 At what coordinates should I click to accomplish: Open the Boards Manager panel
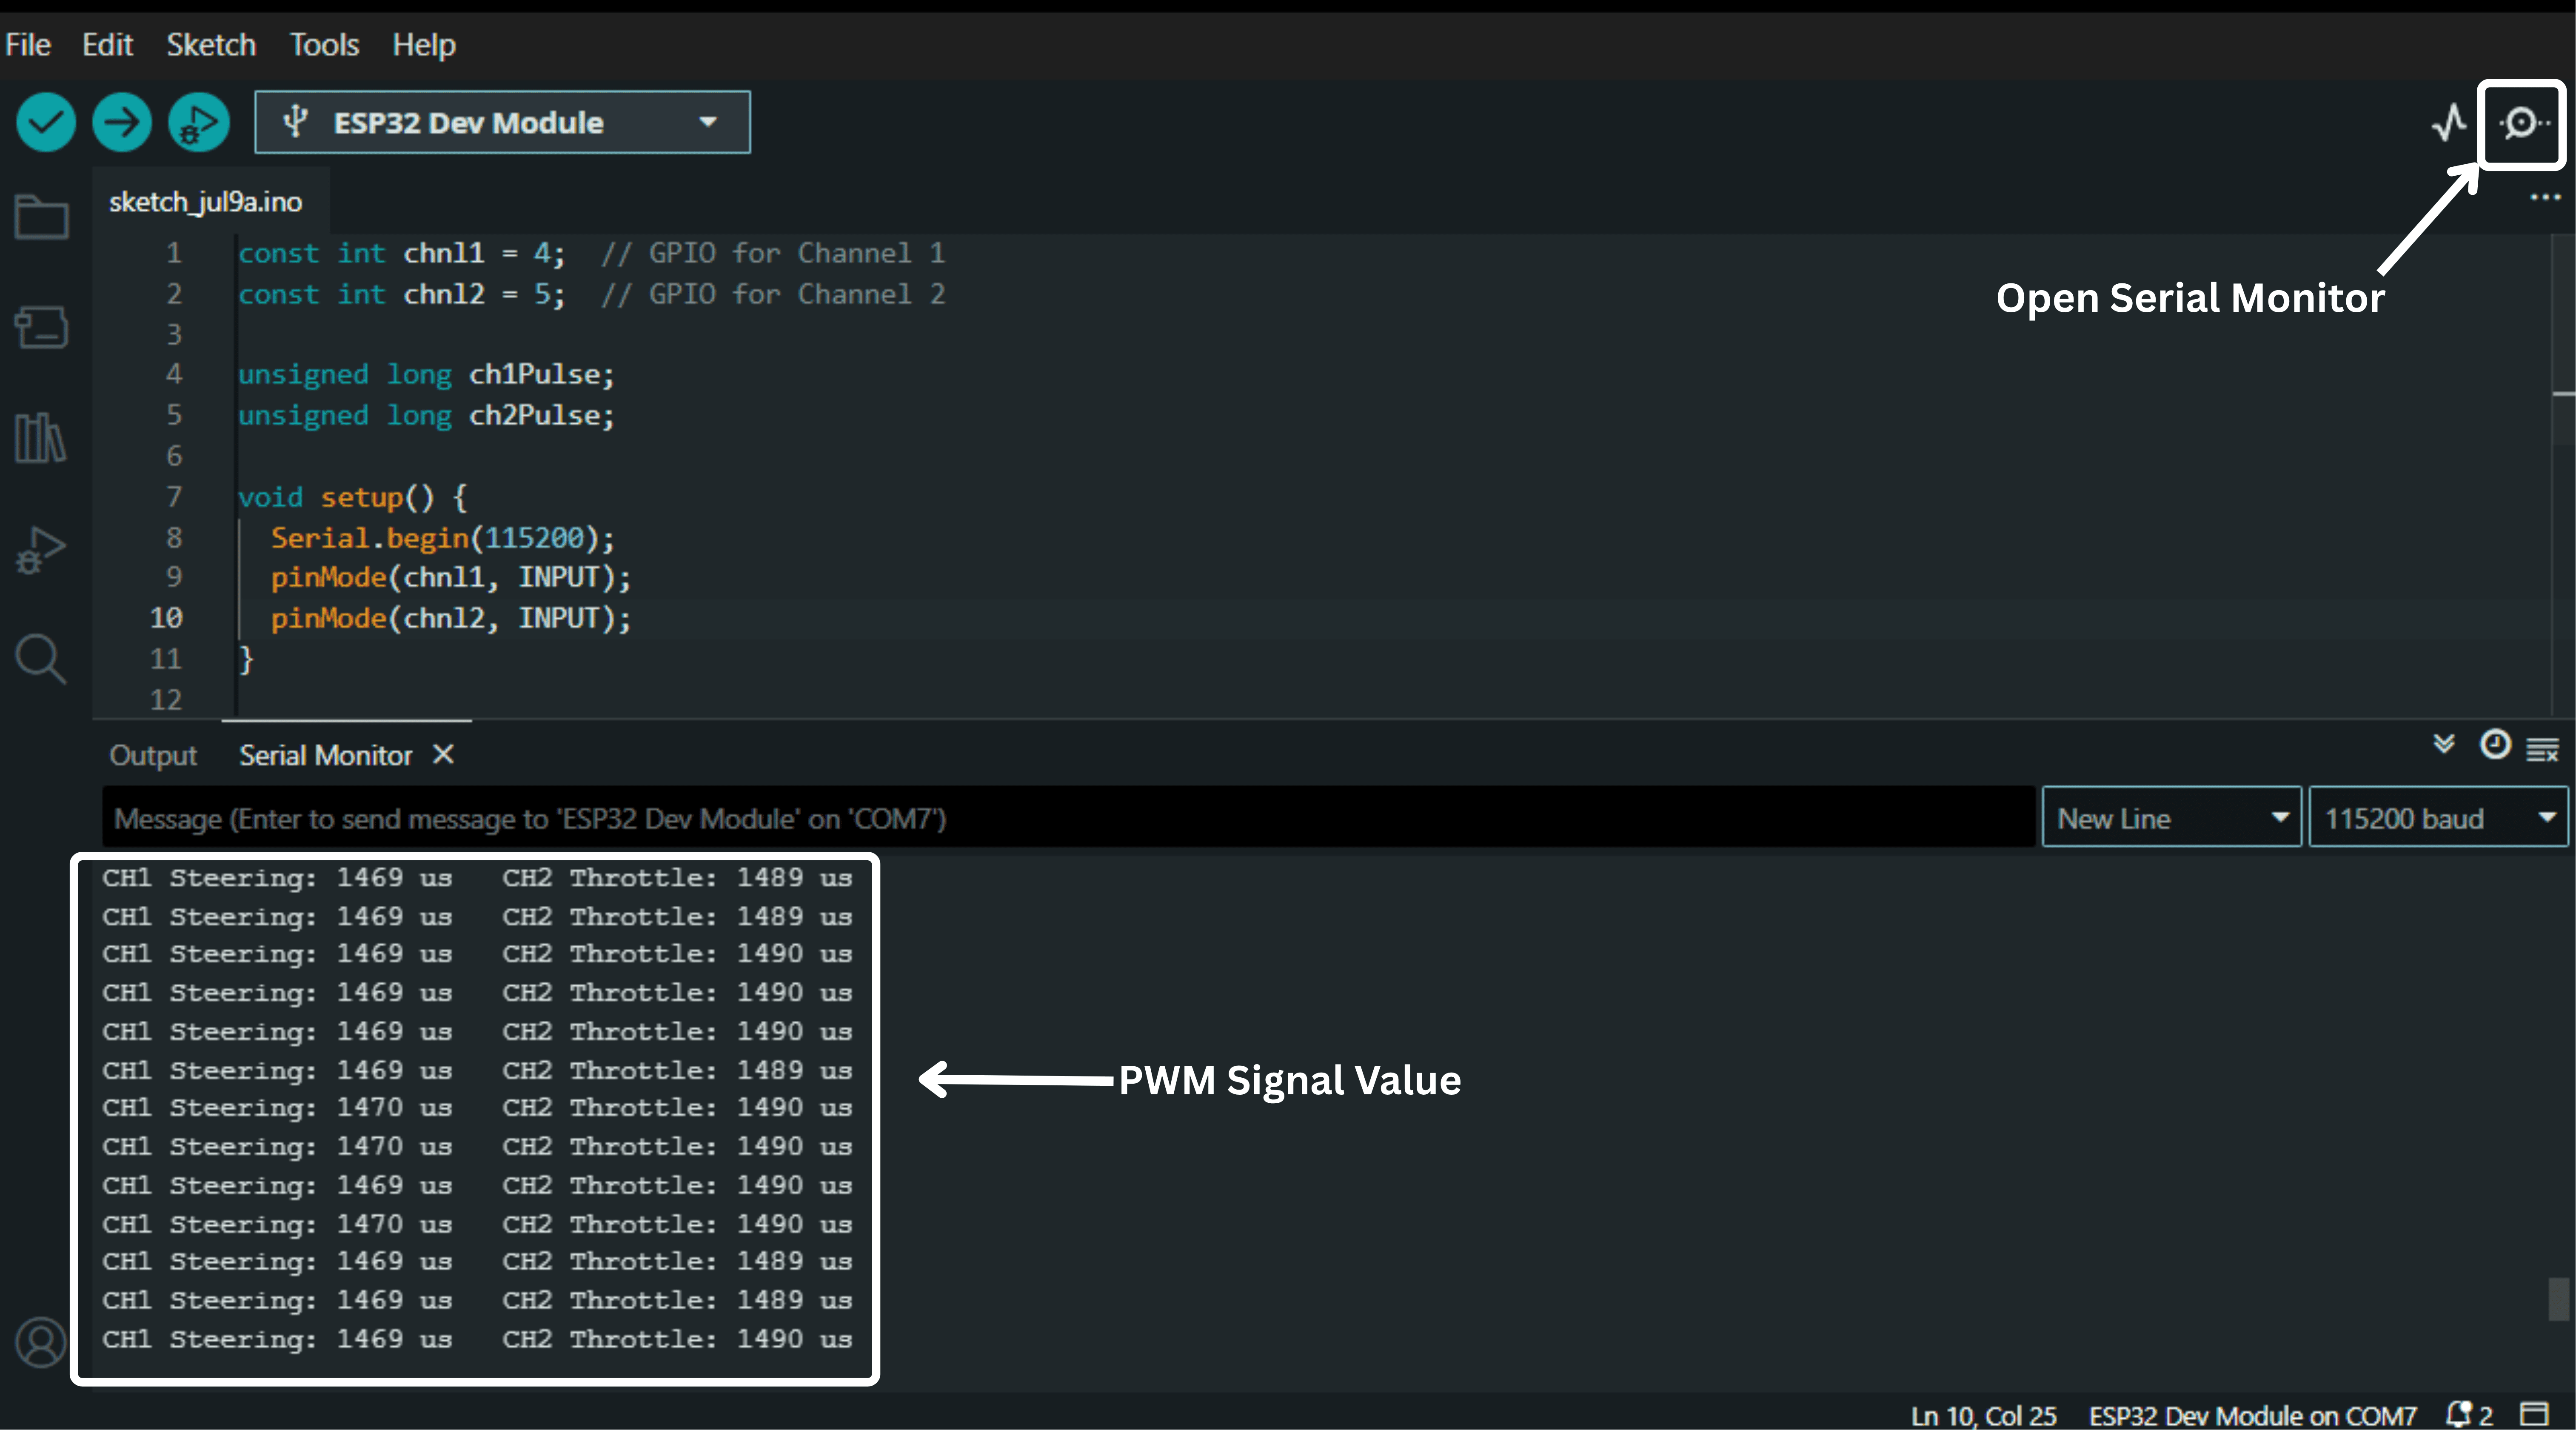(40, 327)
